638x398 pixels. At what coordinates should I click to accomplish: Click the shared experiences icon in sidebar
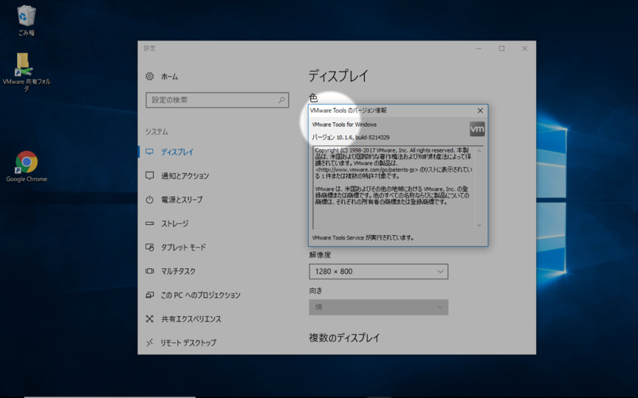click(x=150, y=319)
